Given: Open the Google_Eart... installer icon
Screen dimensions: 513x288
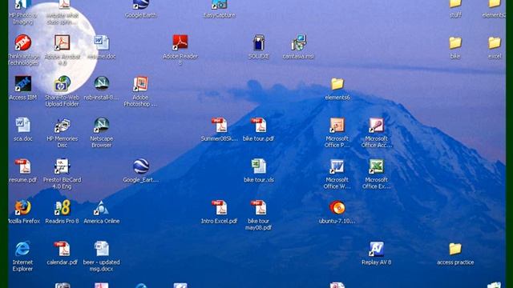Looking at the screenshot, I should coord(141,166).
